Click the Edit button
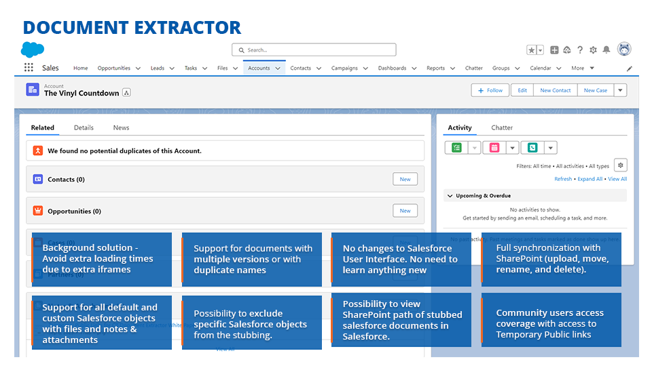The width and height of the screenshot is (652, 366). (x=522, y=90)
